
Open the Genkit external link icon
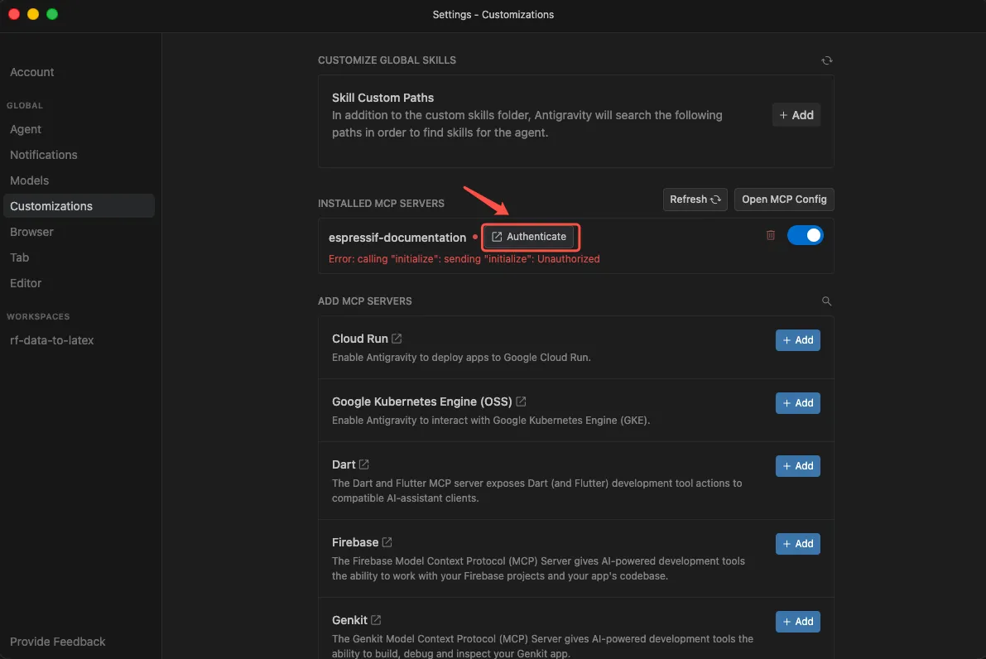(376, 620)
